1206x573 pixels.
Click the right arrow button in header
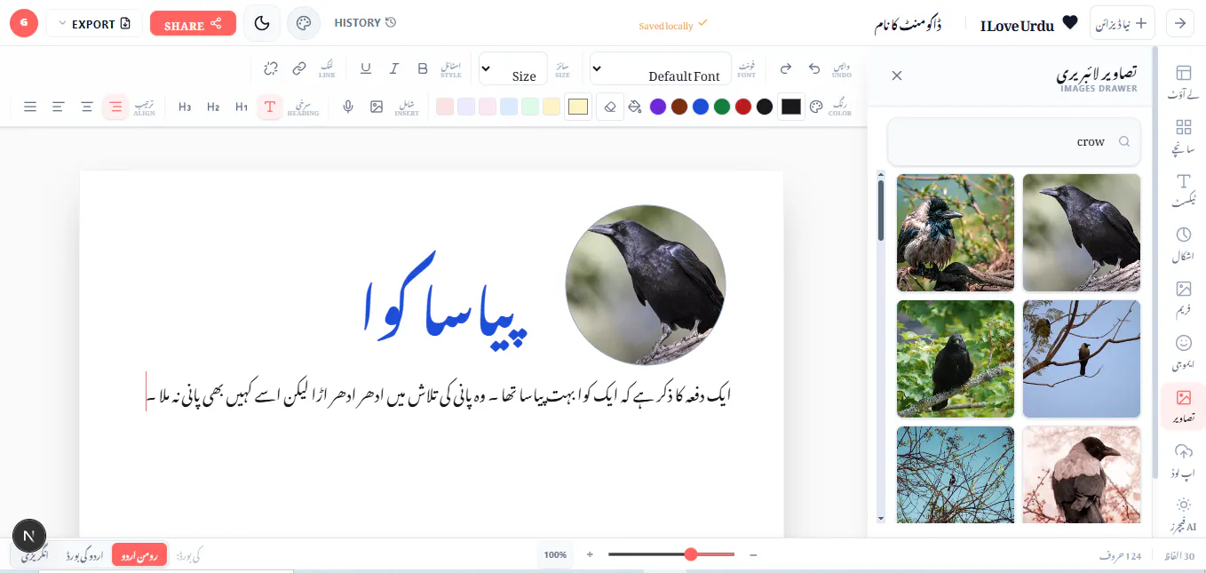click(1180, 23)
